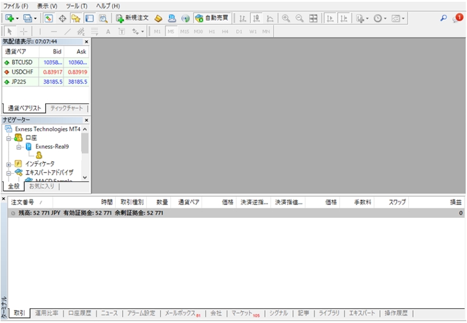
Task: Open the ファイル (F) menu
Action: (x=16, y=6)
